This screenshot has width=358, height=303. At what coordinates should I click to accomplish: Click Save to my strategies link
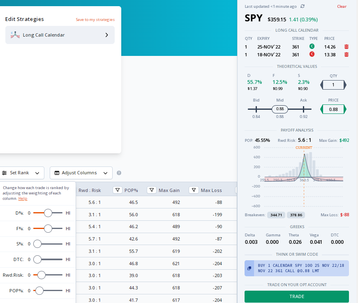(95, 20)
